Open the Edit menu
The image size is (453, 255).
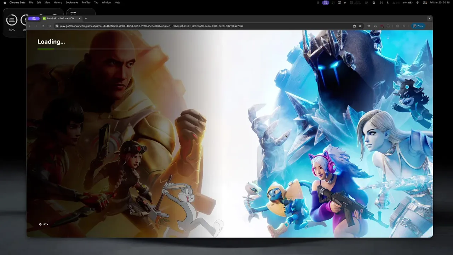tap(39, 2)
